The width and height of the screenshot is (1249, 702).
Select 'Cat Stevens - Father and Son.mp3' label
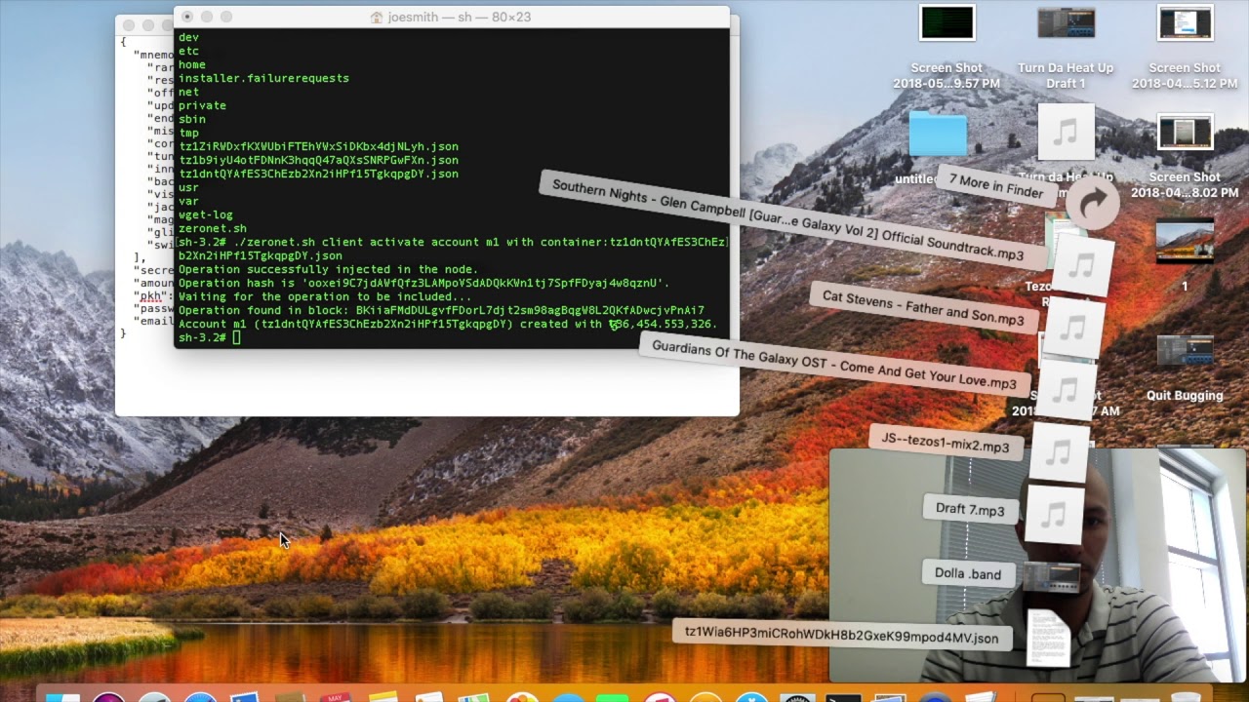click(923, 308)
